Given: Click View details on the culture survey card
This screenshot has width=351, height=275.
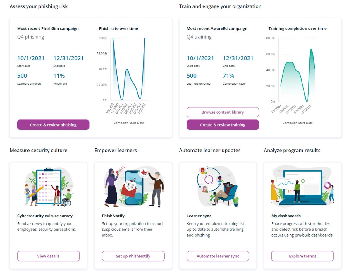Looking at the screenshot, I should point(48,256).
